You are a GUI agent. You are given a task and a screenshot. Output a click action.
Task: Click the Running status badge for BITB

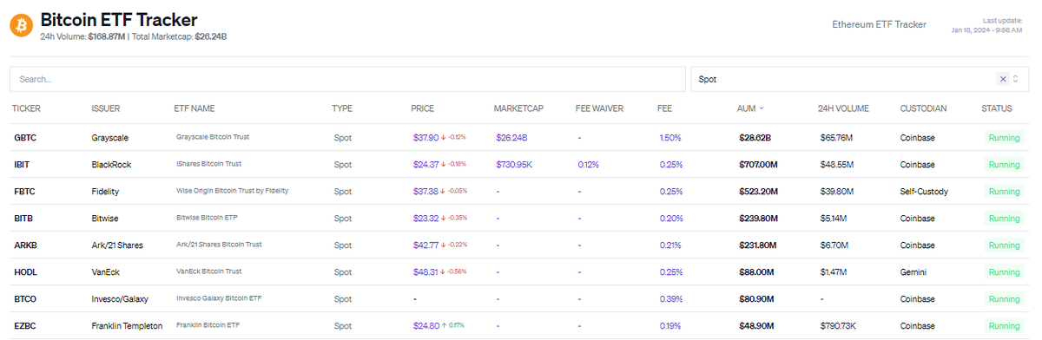pos(1005,219)
